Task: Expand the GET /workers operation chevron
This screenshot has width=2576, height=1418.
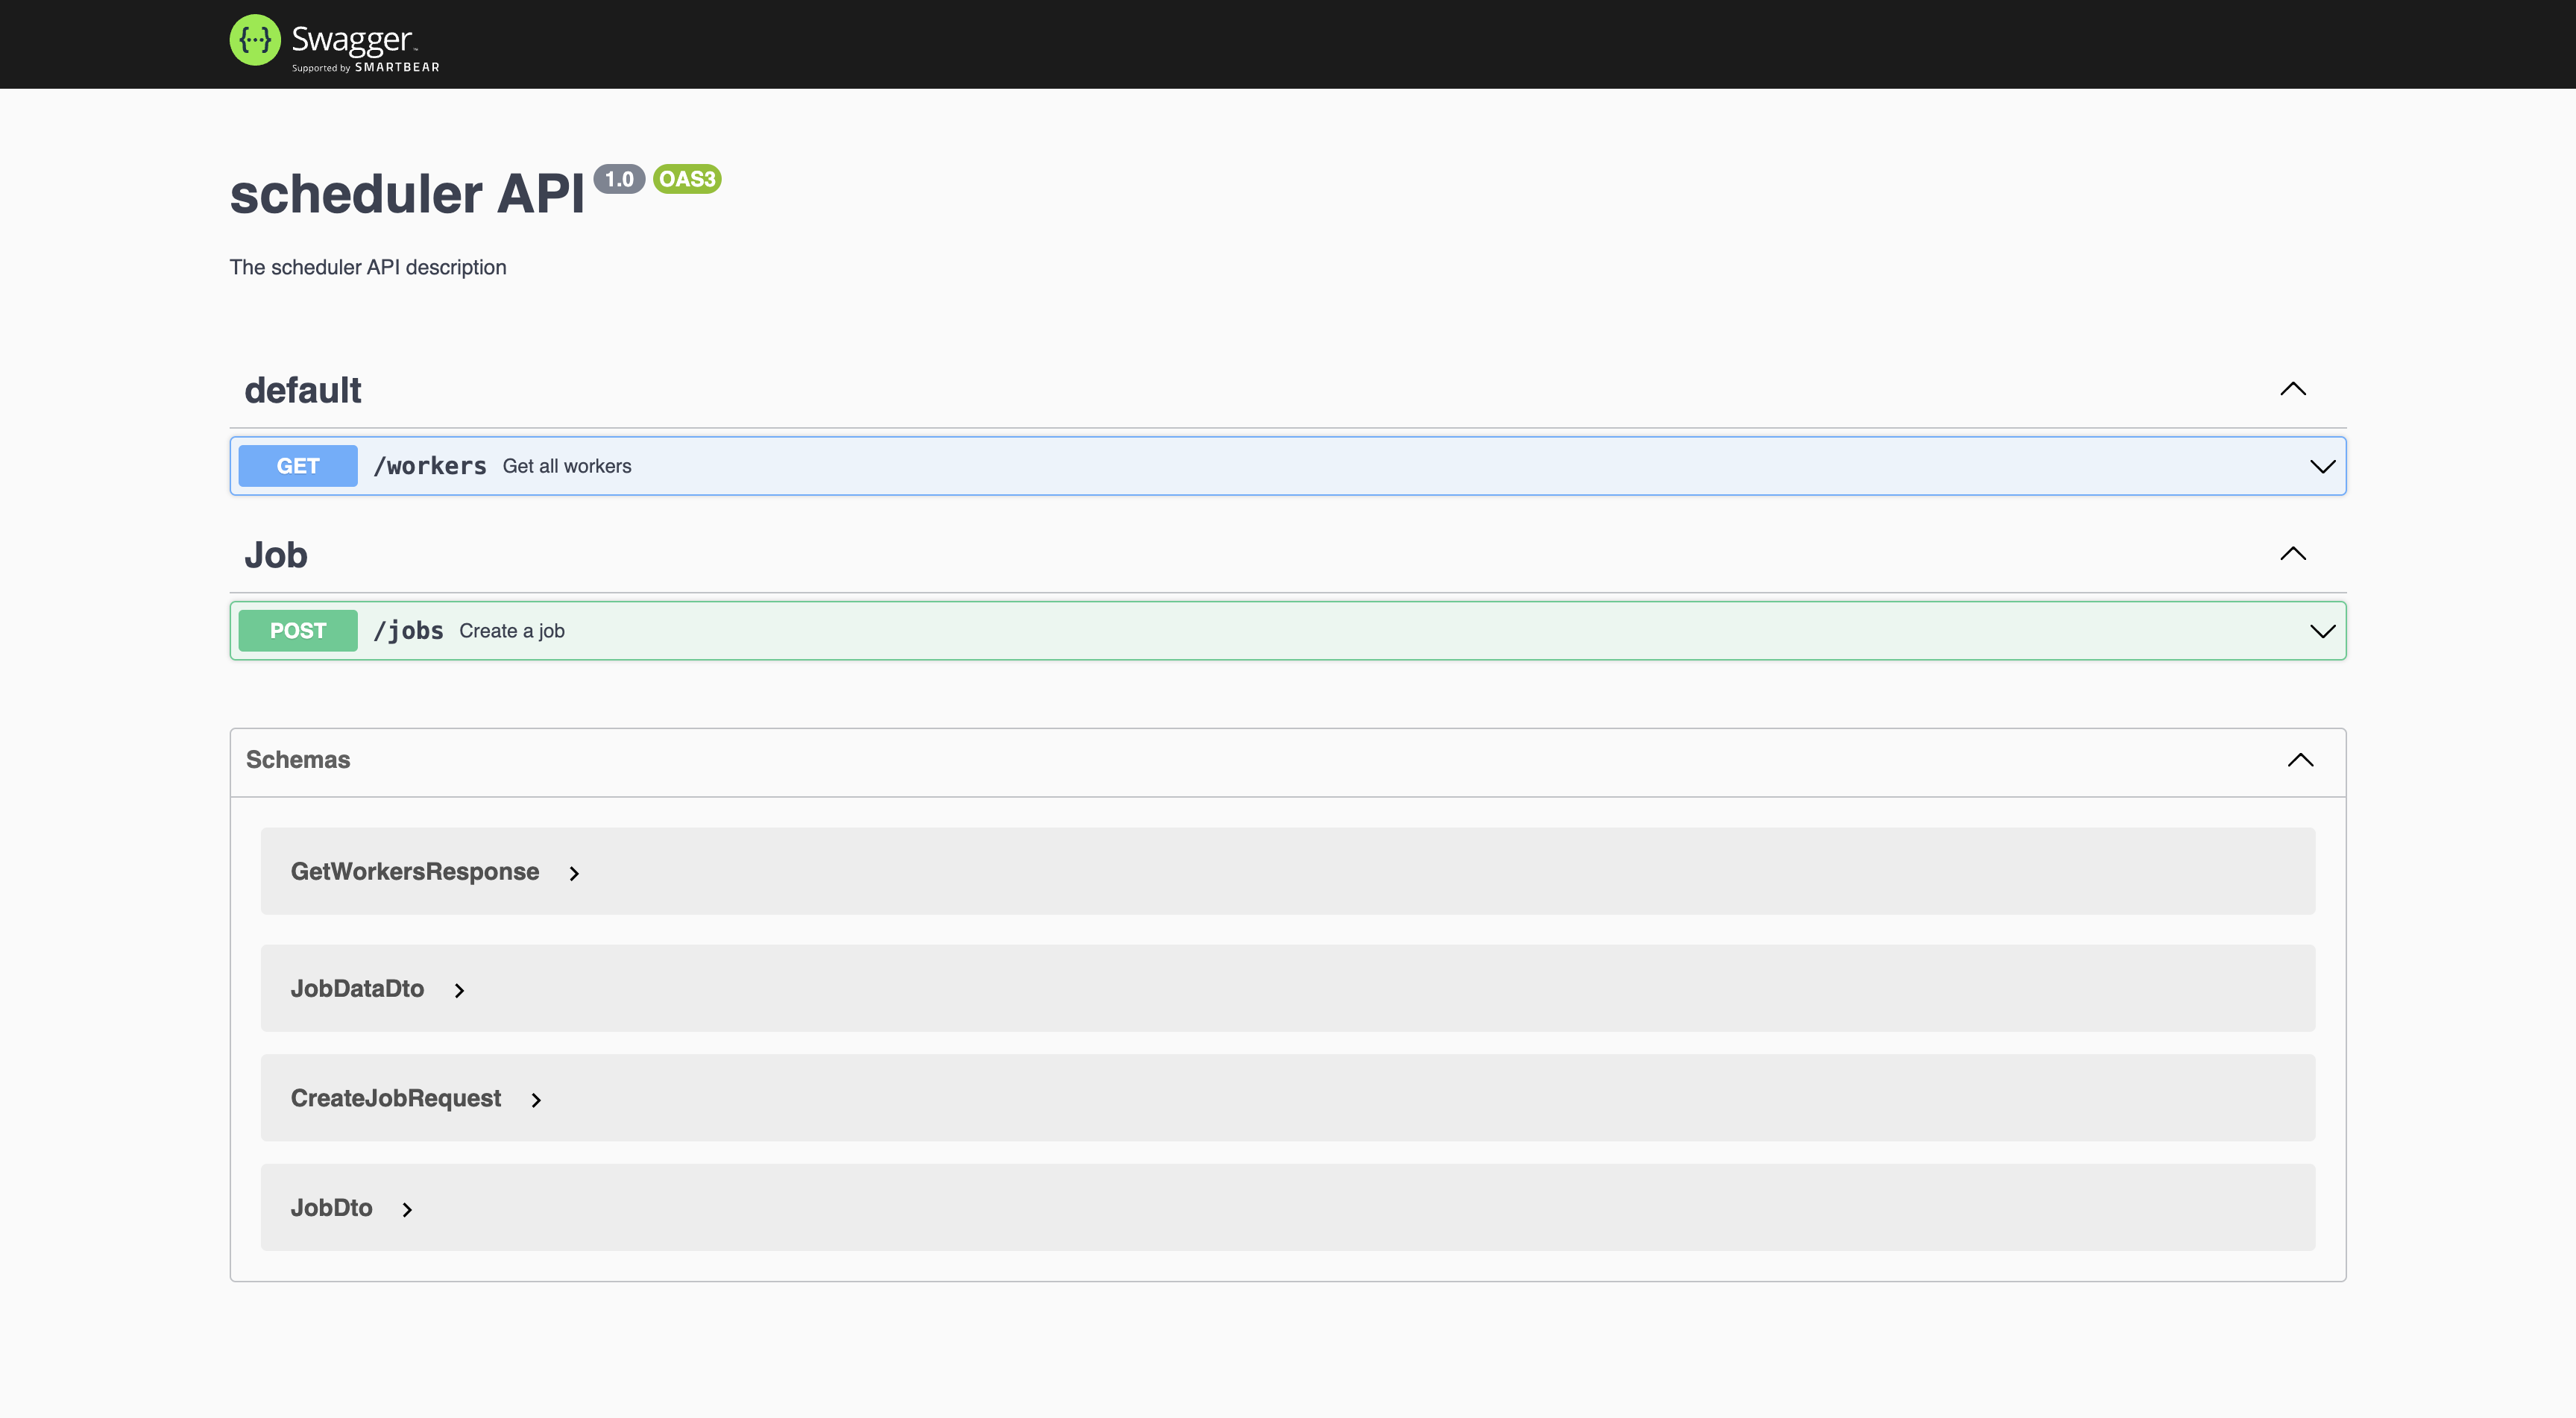Action: click(x=2322, y=466)
